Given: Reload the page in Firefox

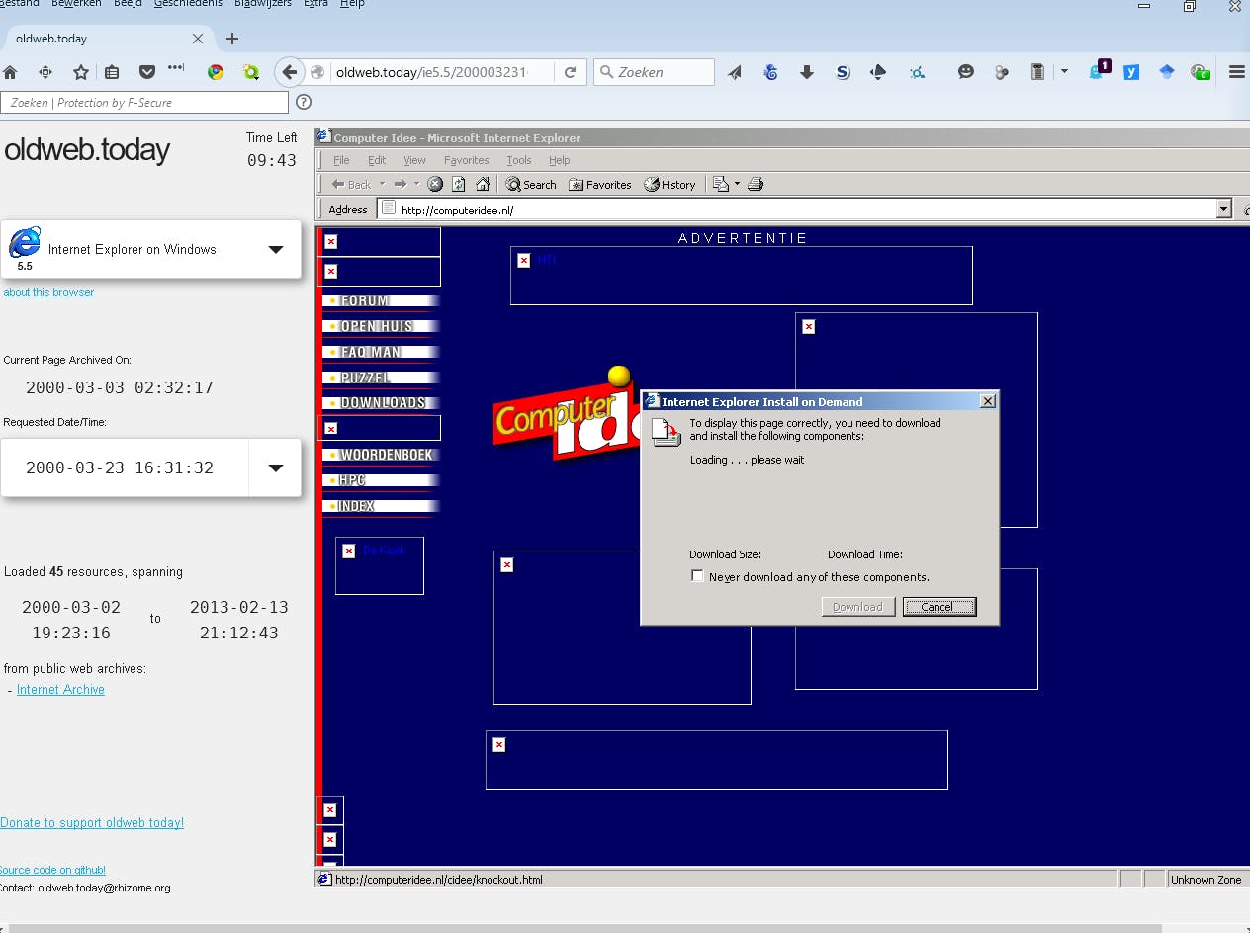Looking at the screenshot, I should [x=570, y=72].
